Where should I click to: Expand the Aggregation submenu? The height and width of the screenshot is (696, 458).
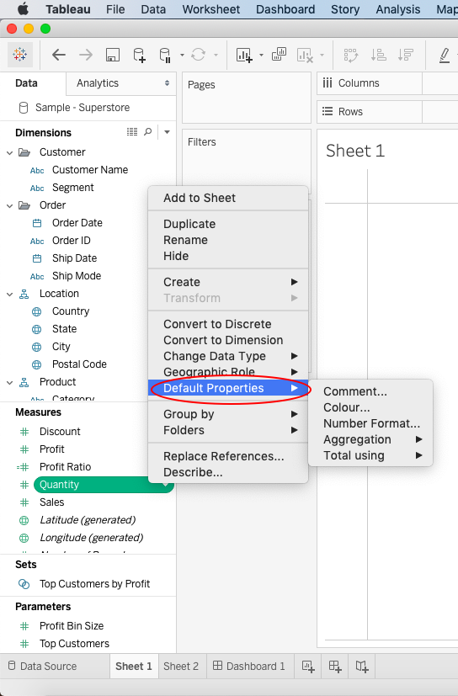pos(370,439)
